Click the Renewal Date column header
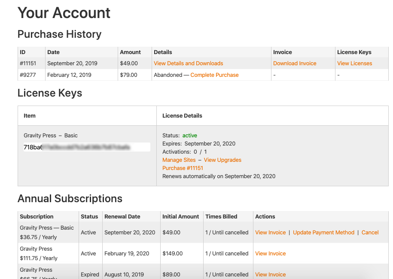 122,216
